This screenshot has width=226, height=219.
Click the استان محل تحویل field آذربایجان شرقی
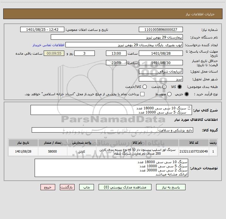(161, 71)
